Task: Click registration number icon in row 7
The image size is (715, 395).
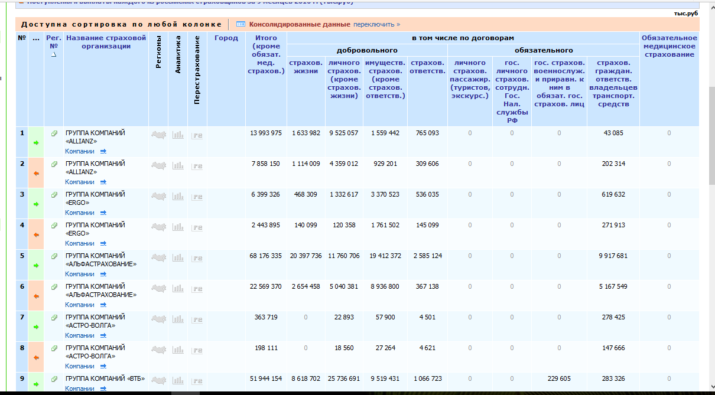Action: point(54,317)
